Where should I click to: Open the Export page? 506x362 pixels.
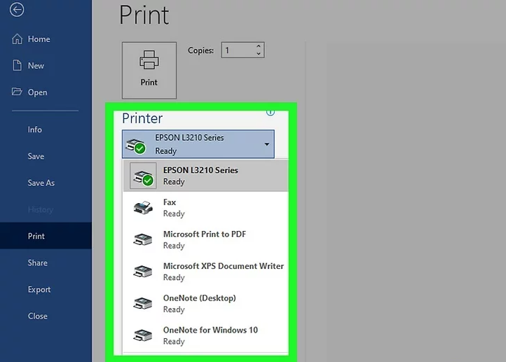(x=46, y=289)
